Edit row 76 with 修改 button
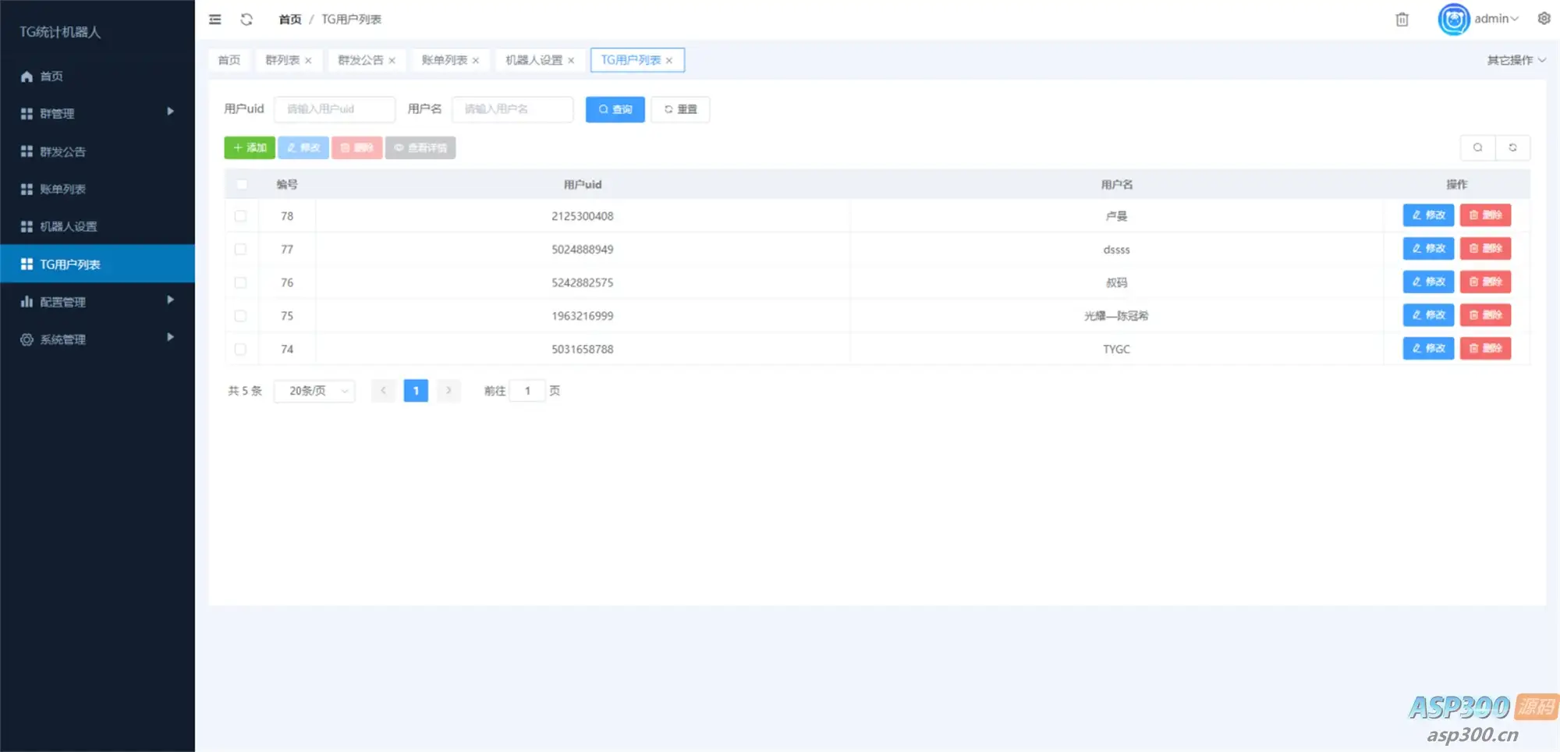Image resolution: width=1560 pixels, height=752 pixels. point(1428,282)
